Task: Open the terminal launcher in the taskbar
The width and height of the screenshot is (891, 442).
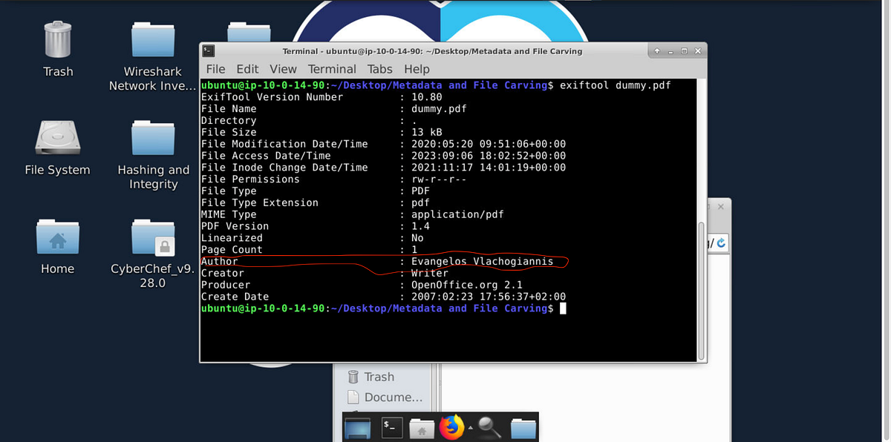Action: click(391, 427)
